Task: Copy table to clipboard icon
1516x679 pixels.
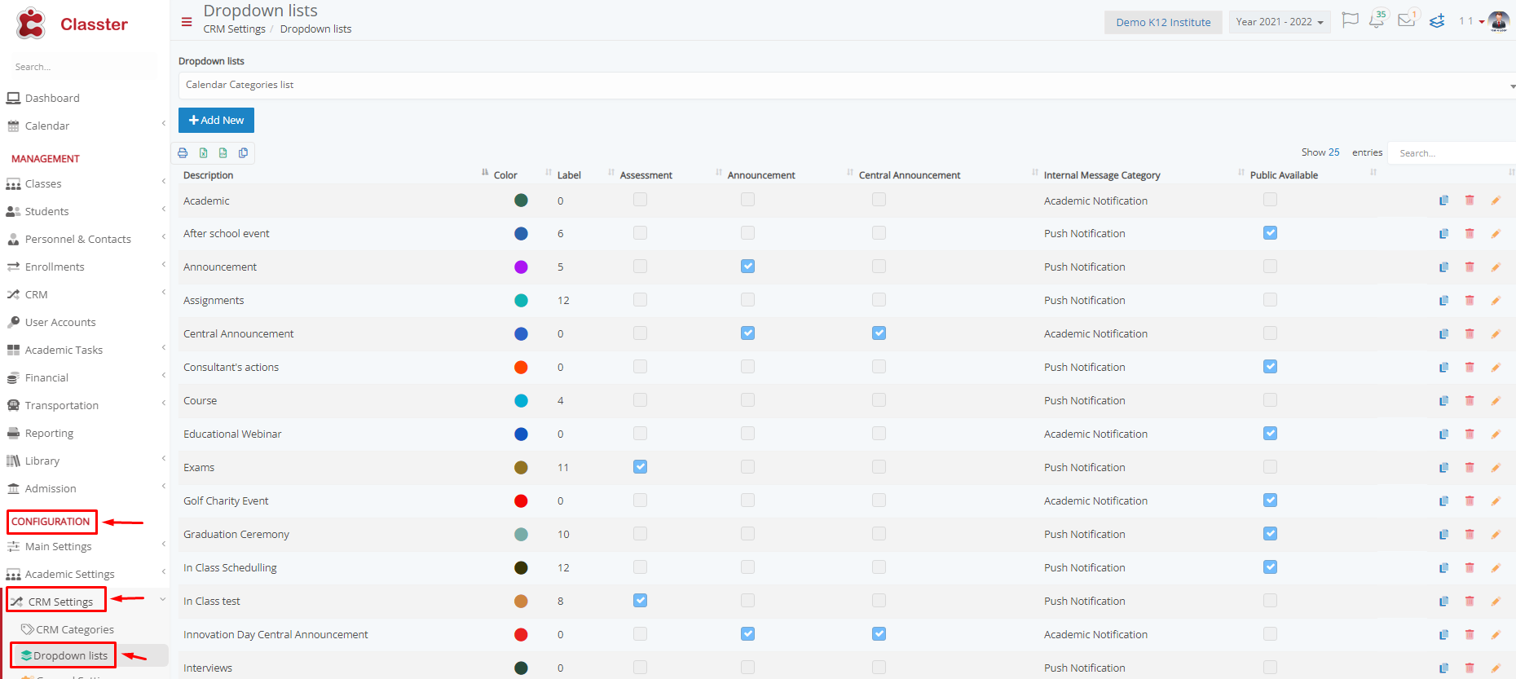Action: (x=243, y=152)
